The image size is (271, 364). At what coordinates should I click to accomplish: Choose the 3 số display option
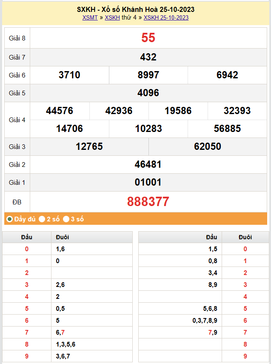point(66,219)
